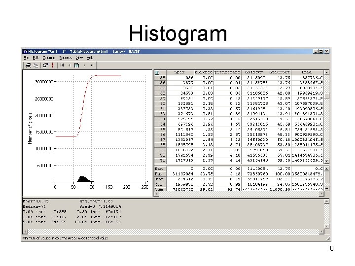Click the ILWIS icon in title bar

pos(25,52)
